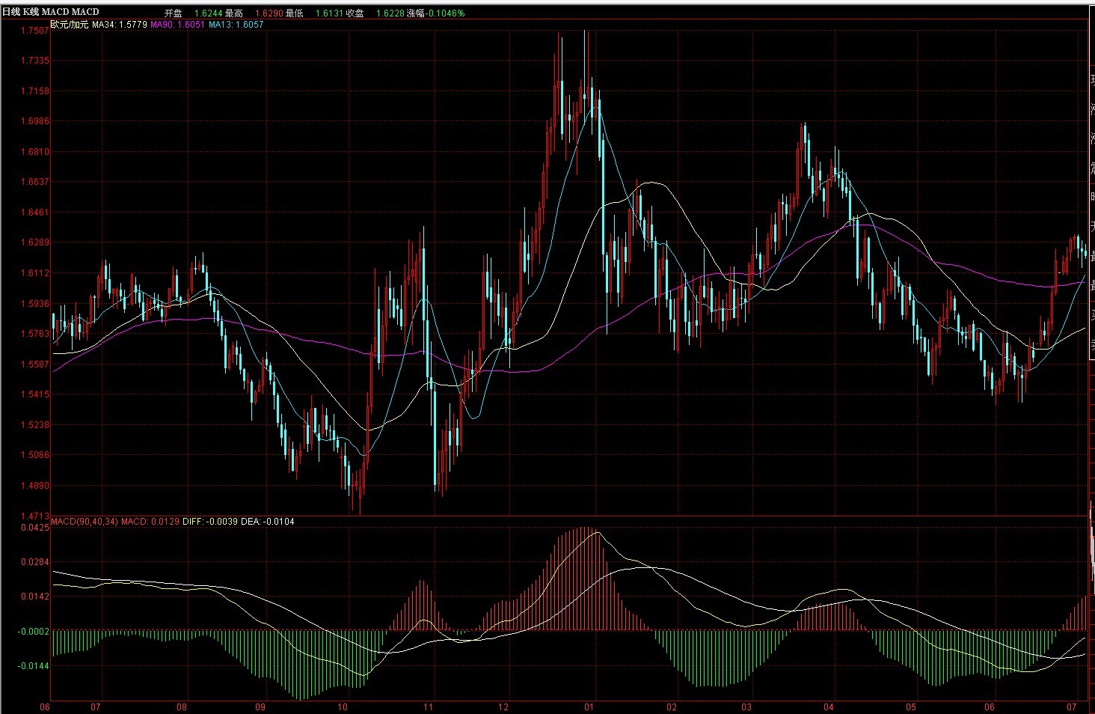
Task: Click the DEA: -0.0104 readout
Action: 267,522
